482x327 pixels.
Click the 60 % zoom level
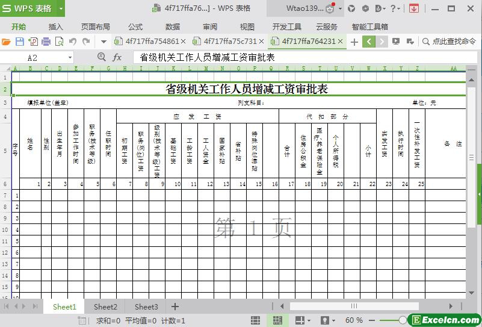[x=354, y=320]
